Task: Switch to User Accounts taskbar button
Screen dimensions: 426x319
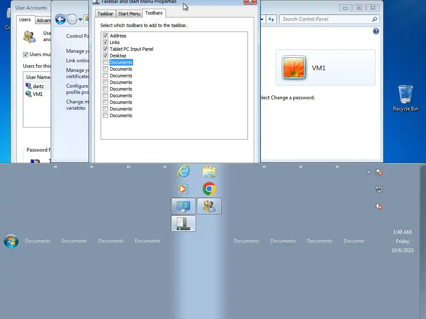Action: tap(209, 206)
